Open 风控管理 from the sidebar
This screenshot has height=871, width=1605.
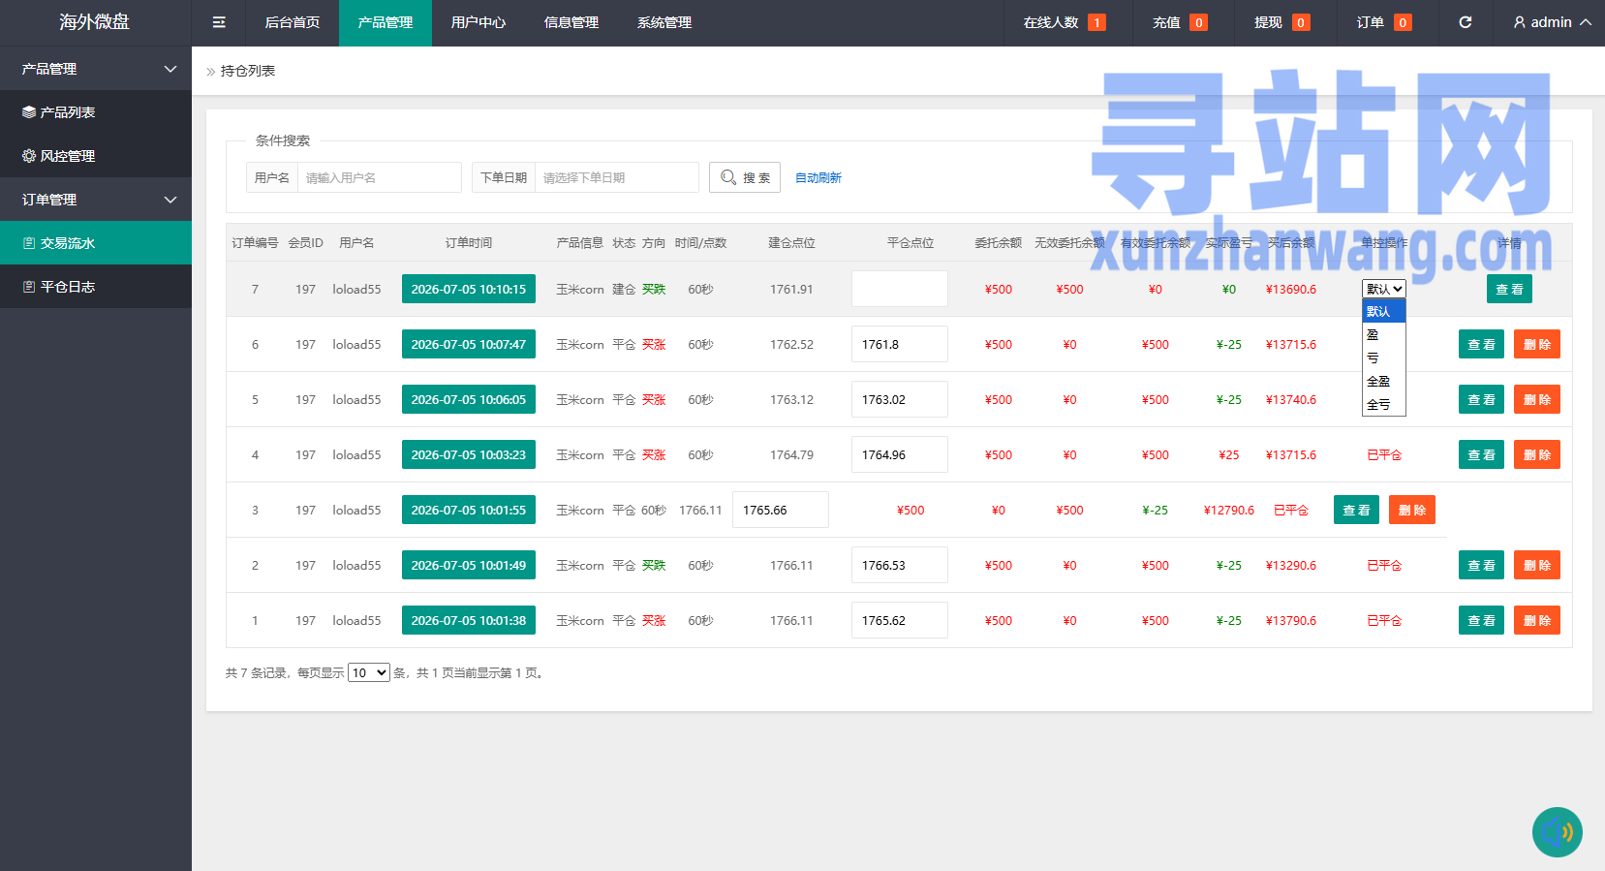pyautogui.click(x=96, y=156)
